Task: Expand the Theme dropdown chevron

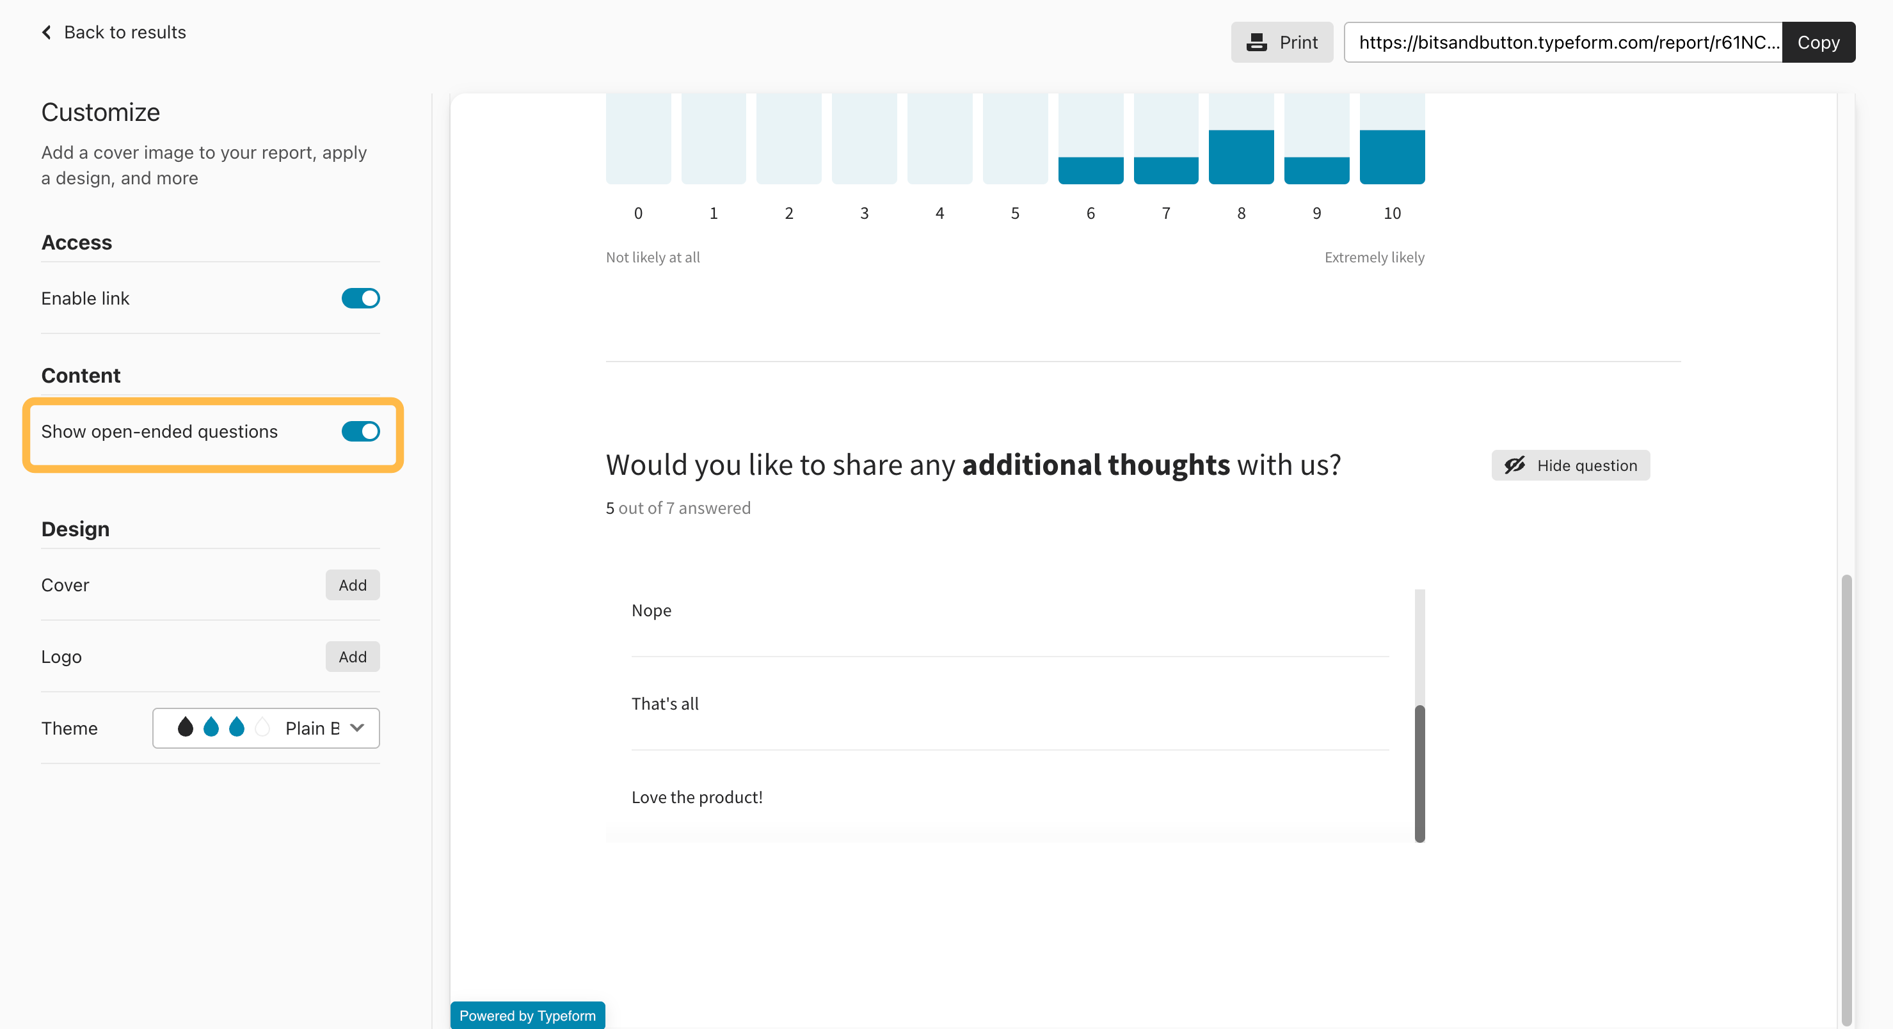Action: 357,728
